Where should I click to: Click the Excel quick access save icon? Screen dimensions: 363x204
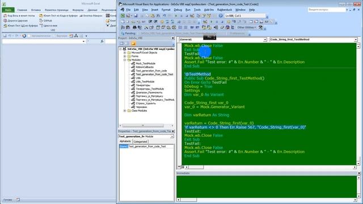(5, 36)
